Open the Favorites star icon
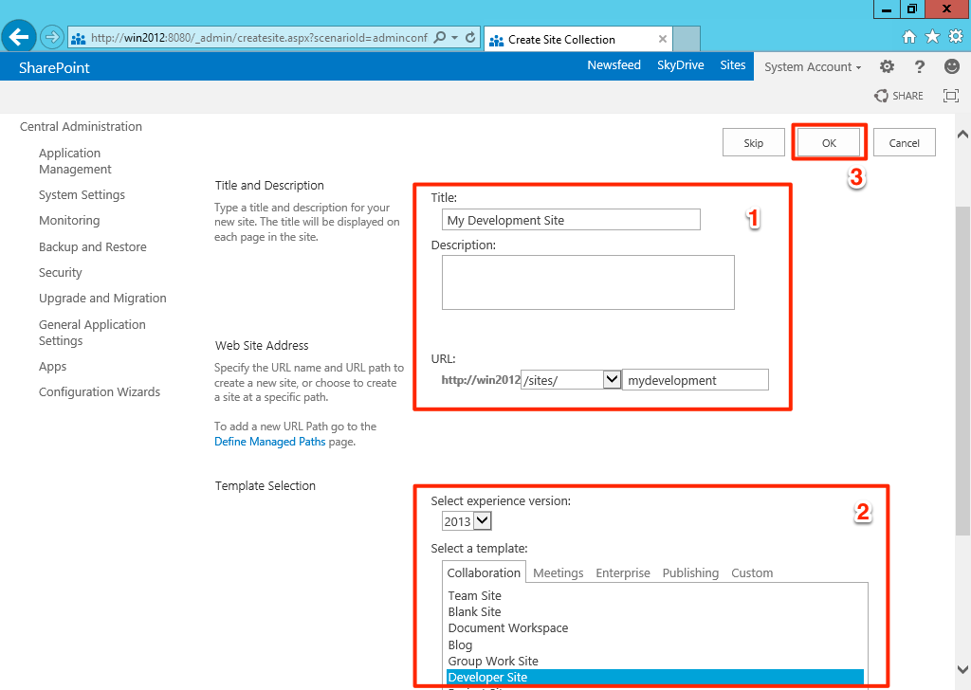Viewport: 971px width, 690px height. (932, 37)
